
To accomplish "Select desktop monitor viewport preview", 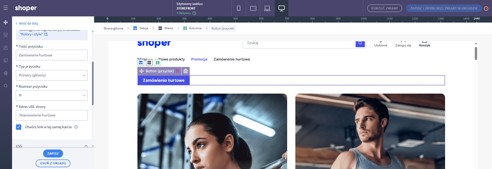I will 282,8.
